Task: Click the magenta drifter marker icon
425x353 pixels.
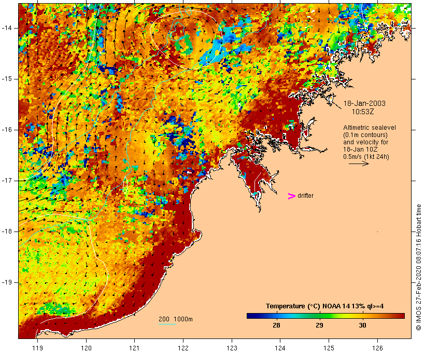Action: 292,196
